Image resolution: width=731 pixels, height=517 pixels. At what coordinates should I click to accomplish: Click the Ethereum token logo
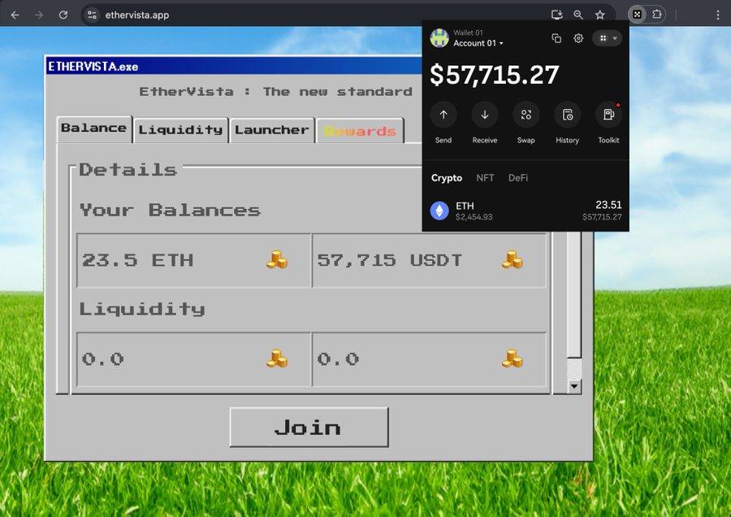click(439, 211)
